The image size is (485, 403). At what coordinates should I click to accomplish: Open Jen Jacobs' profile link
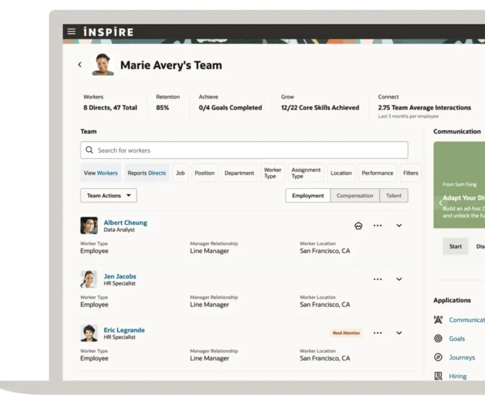(x=119, y=276)
